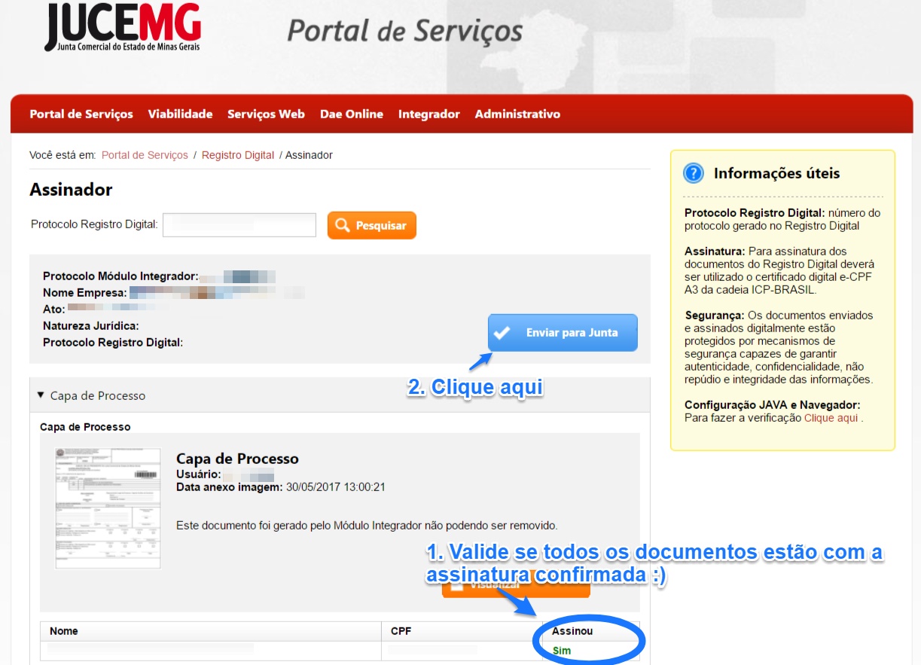The width and height of the screenshot is (921, 665).
Task: Select Portal de Serviços in the red navigation bar
Action: pos(81,114)
